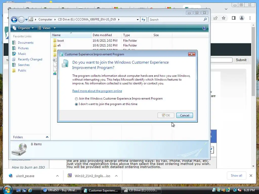Image resolution: width=259 pixels, height=194 pixels.
Task: Click the Explorer Back arrow button
Action: pyautogui.click(x=14, y=19)
